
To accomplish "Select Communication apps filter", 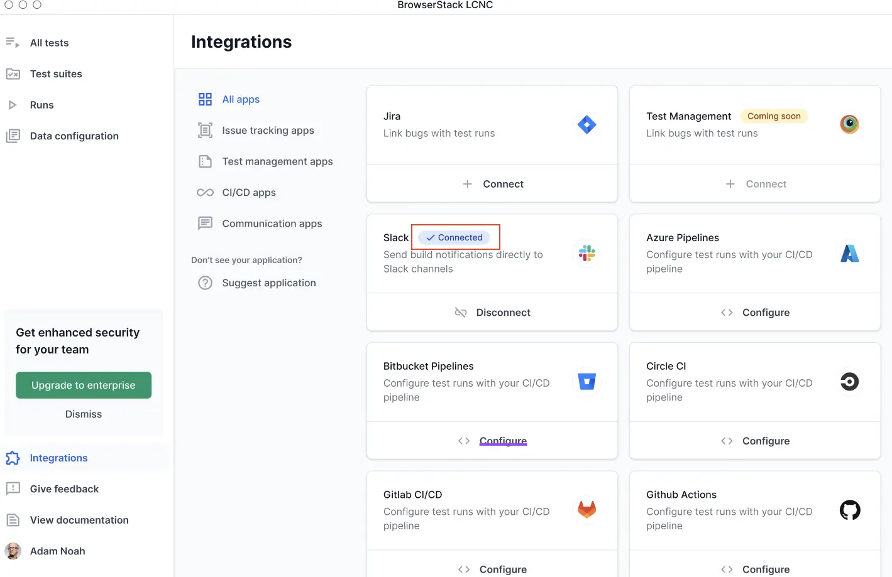I will pos(272,224).
